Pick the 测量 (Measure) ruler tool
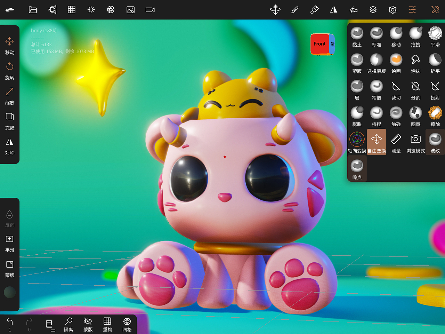 [396, 142]
